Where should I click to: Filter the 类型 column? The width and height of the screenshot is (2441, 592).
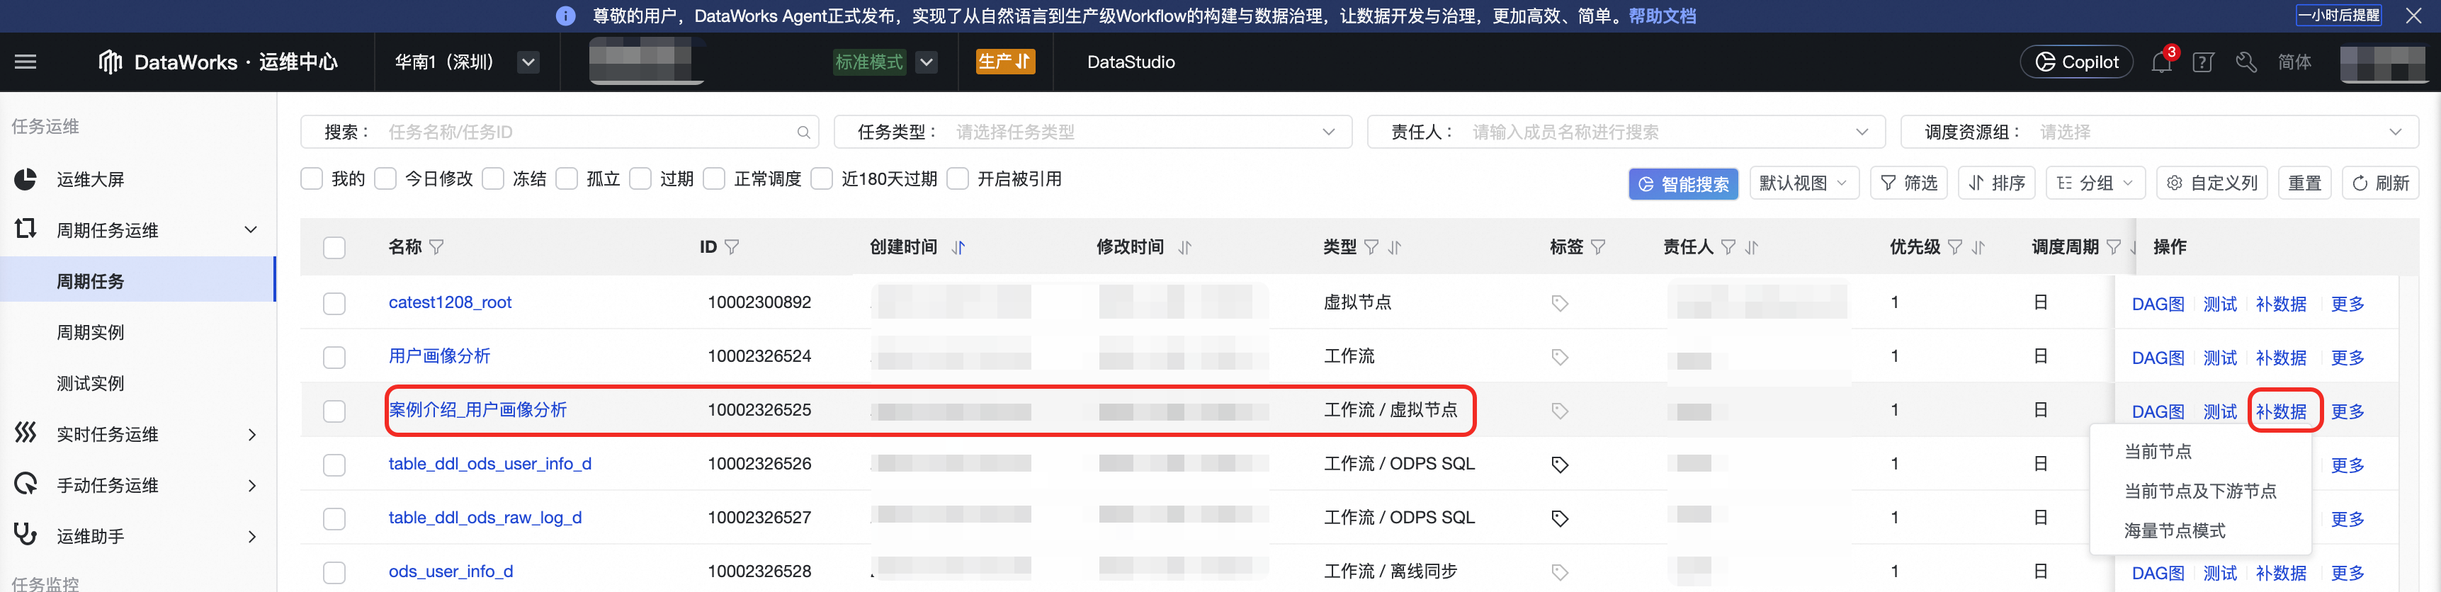[x=1371, y=247]
